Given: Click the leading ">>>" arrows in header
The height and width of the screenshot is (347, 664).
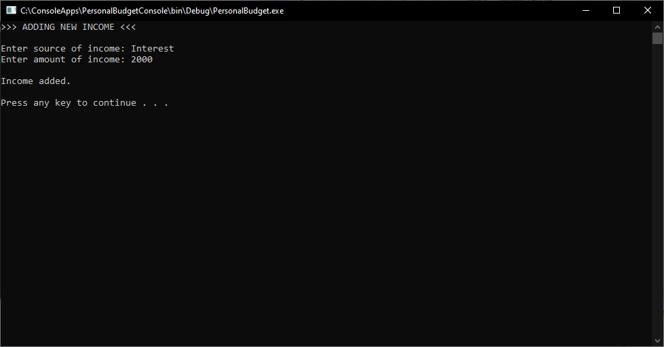Looking at the screenshot, I should click(x=9, y=27).
